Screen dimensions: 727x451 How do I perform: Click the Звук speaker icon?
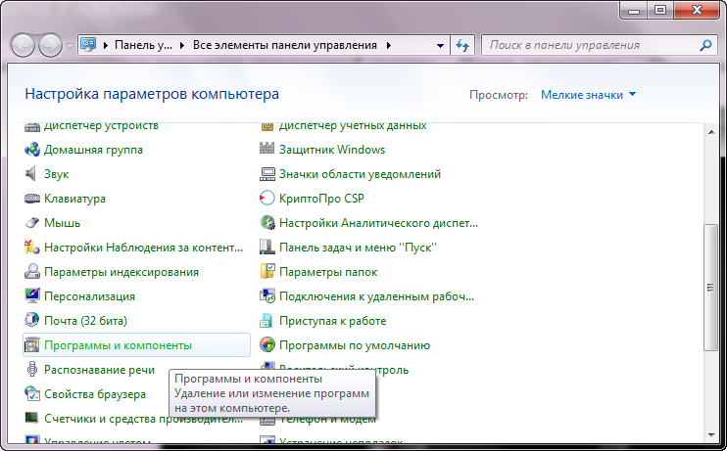(30, 174)
